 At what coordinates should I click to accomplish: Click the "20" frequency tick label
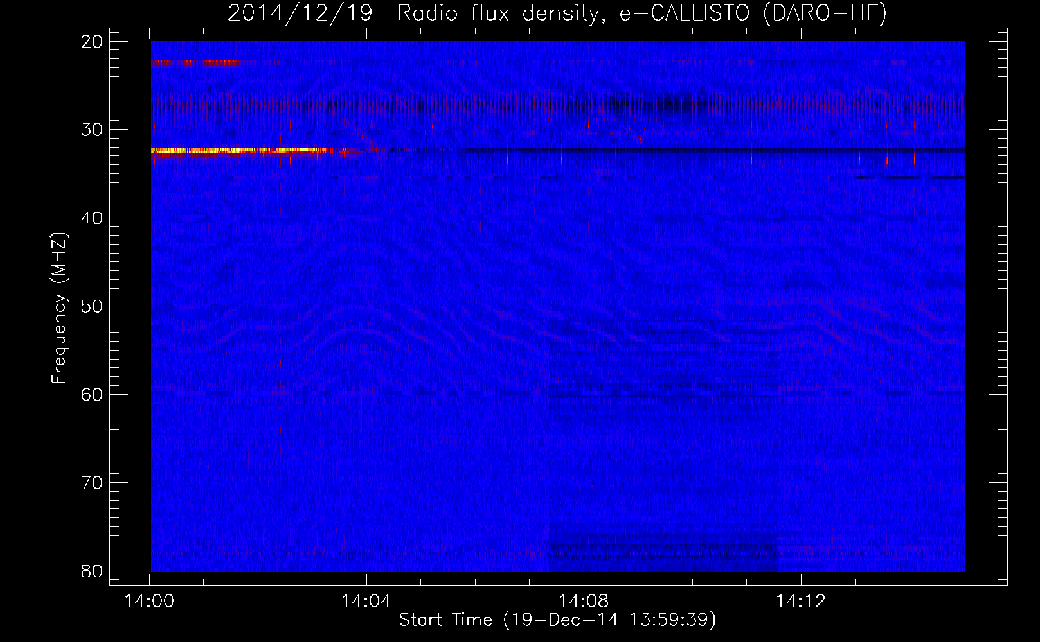point(92,42)
